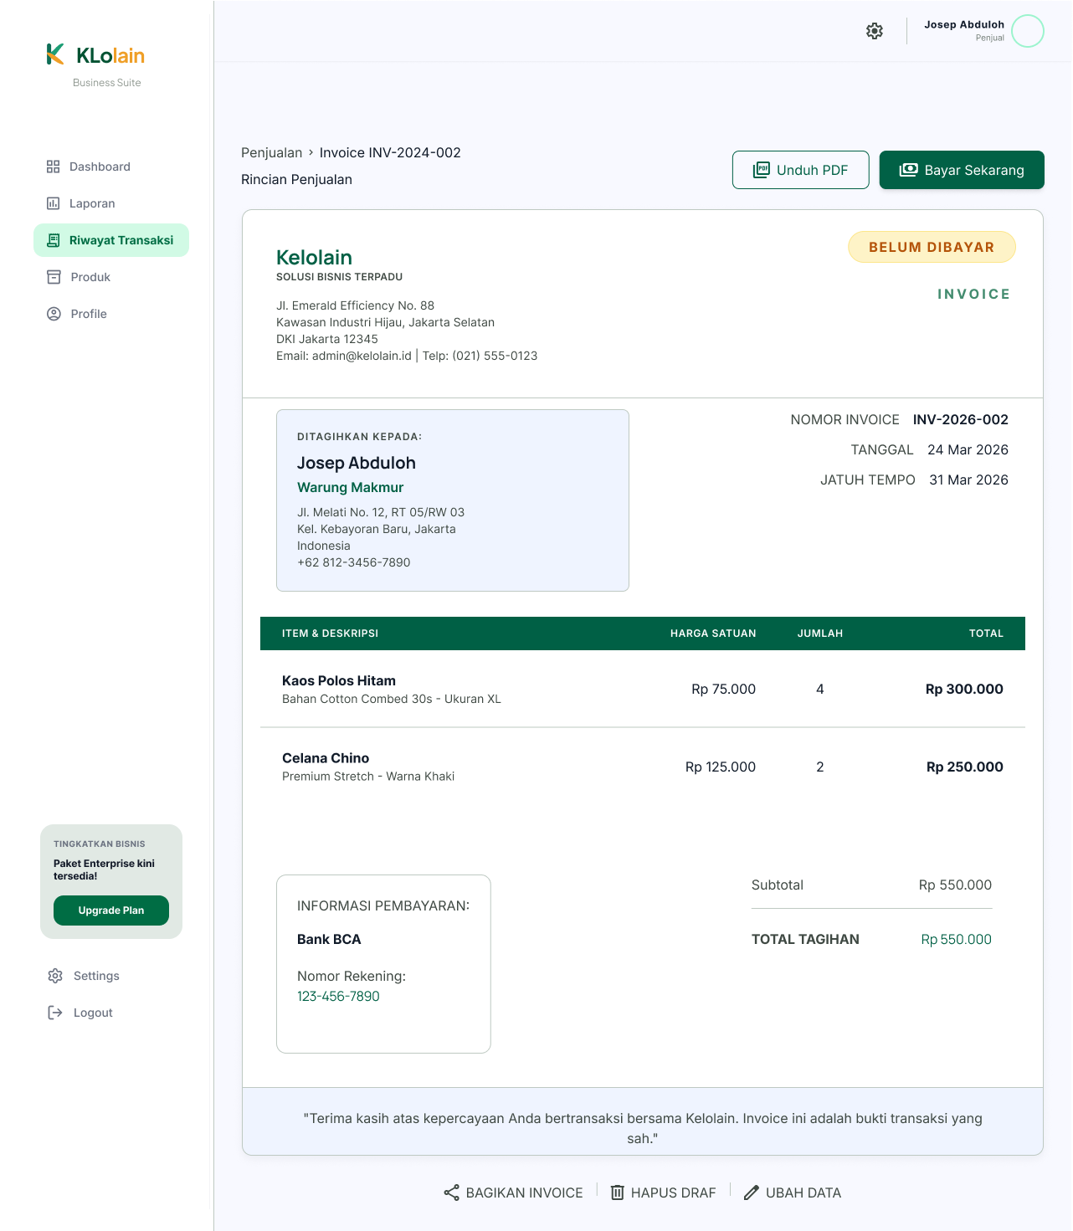
Task: Click TOTAL TAGIHAN amount Rp 550.000
Action: click(956, 939)
